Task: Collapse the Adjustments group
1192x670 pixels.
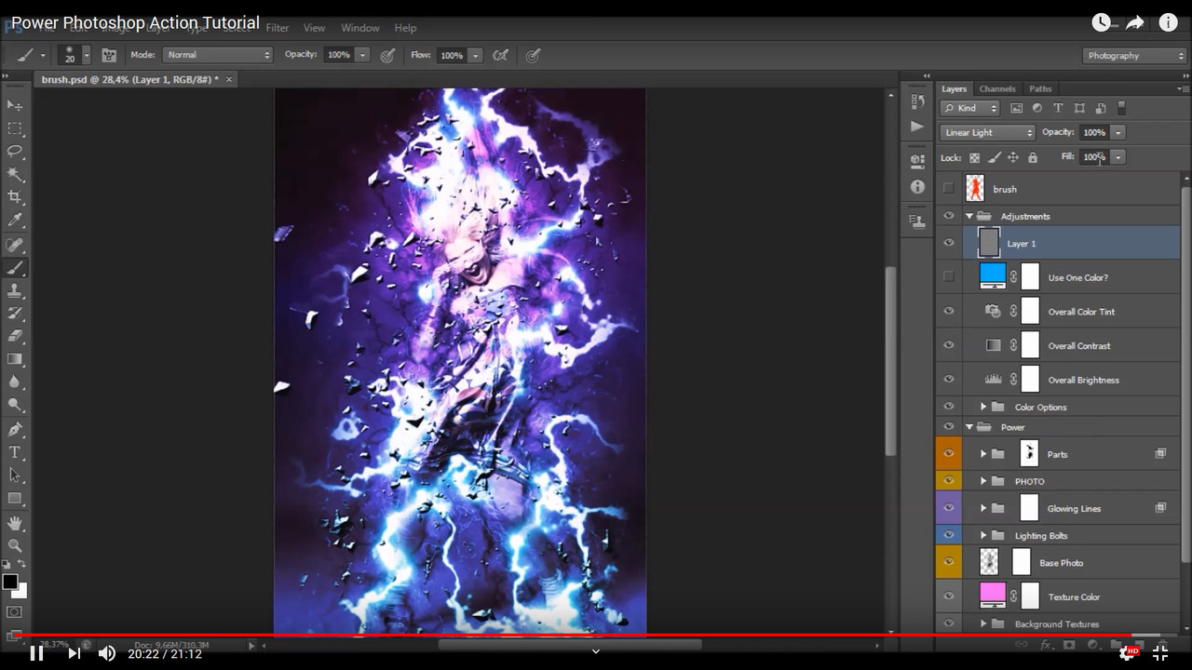Action: click(x=969, y=216)
